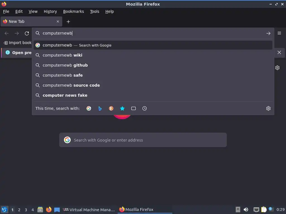The image size is (286, 214).
Task: Open the file manager taskbar icon
Action: [x=40, y=210]
